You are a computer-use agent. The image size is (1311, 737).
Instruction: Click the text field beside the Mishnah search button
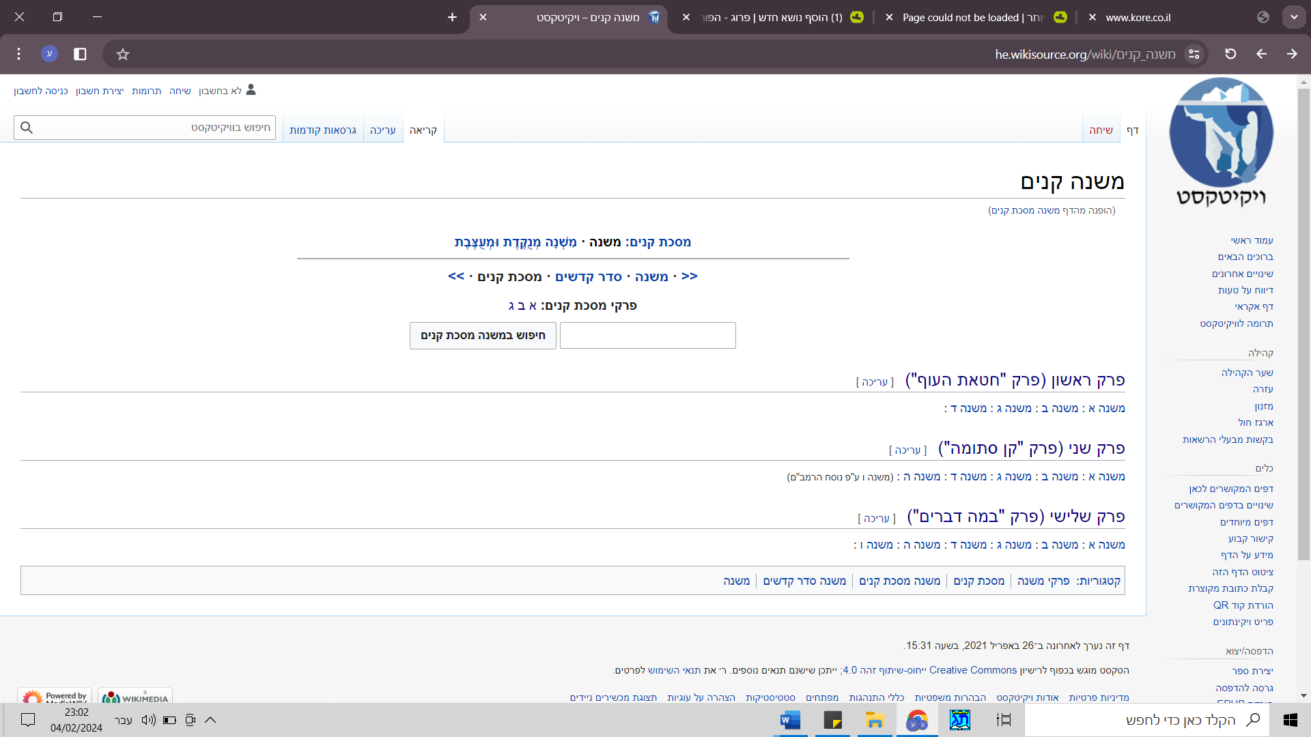coord(647,335)
